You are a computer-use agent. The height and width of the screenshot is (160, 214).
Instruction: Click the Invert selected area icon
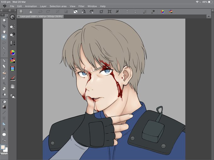click(66, 12)
